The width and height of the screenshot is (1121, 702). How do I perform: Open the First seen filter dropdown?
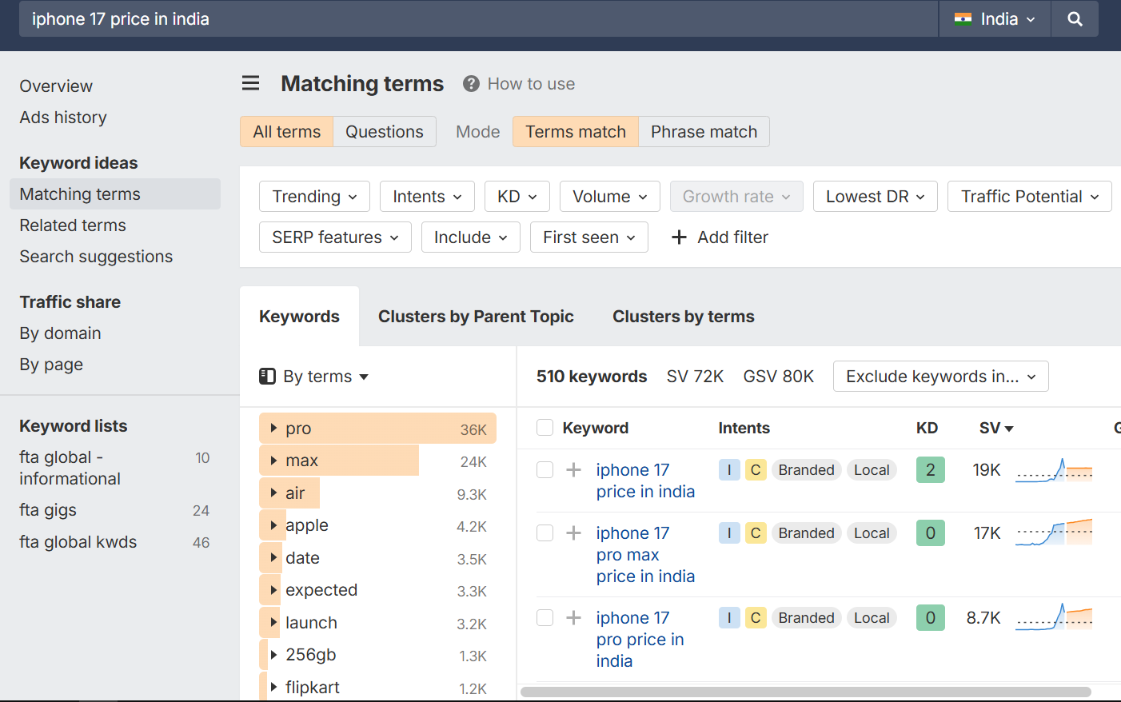click(589, 237)
